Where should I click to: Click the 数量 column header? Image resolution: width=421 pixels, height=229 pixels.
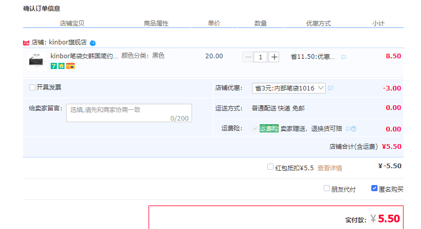261,24
